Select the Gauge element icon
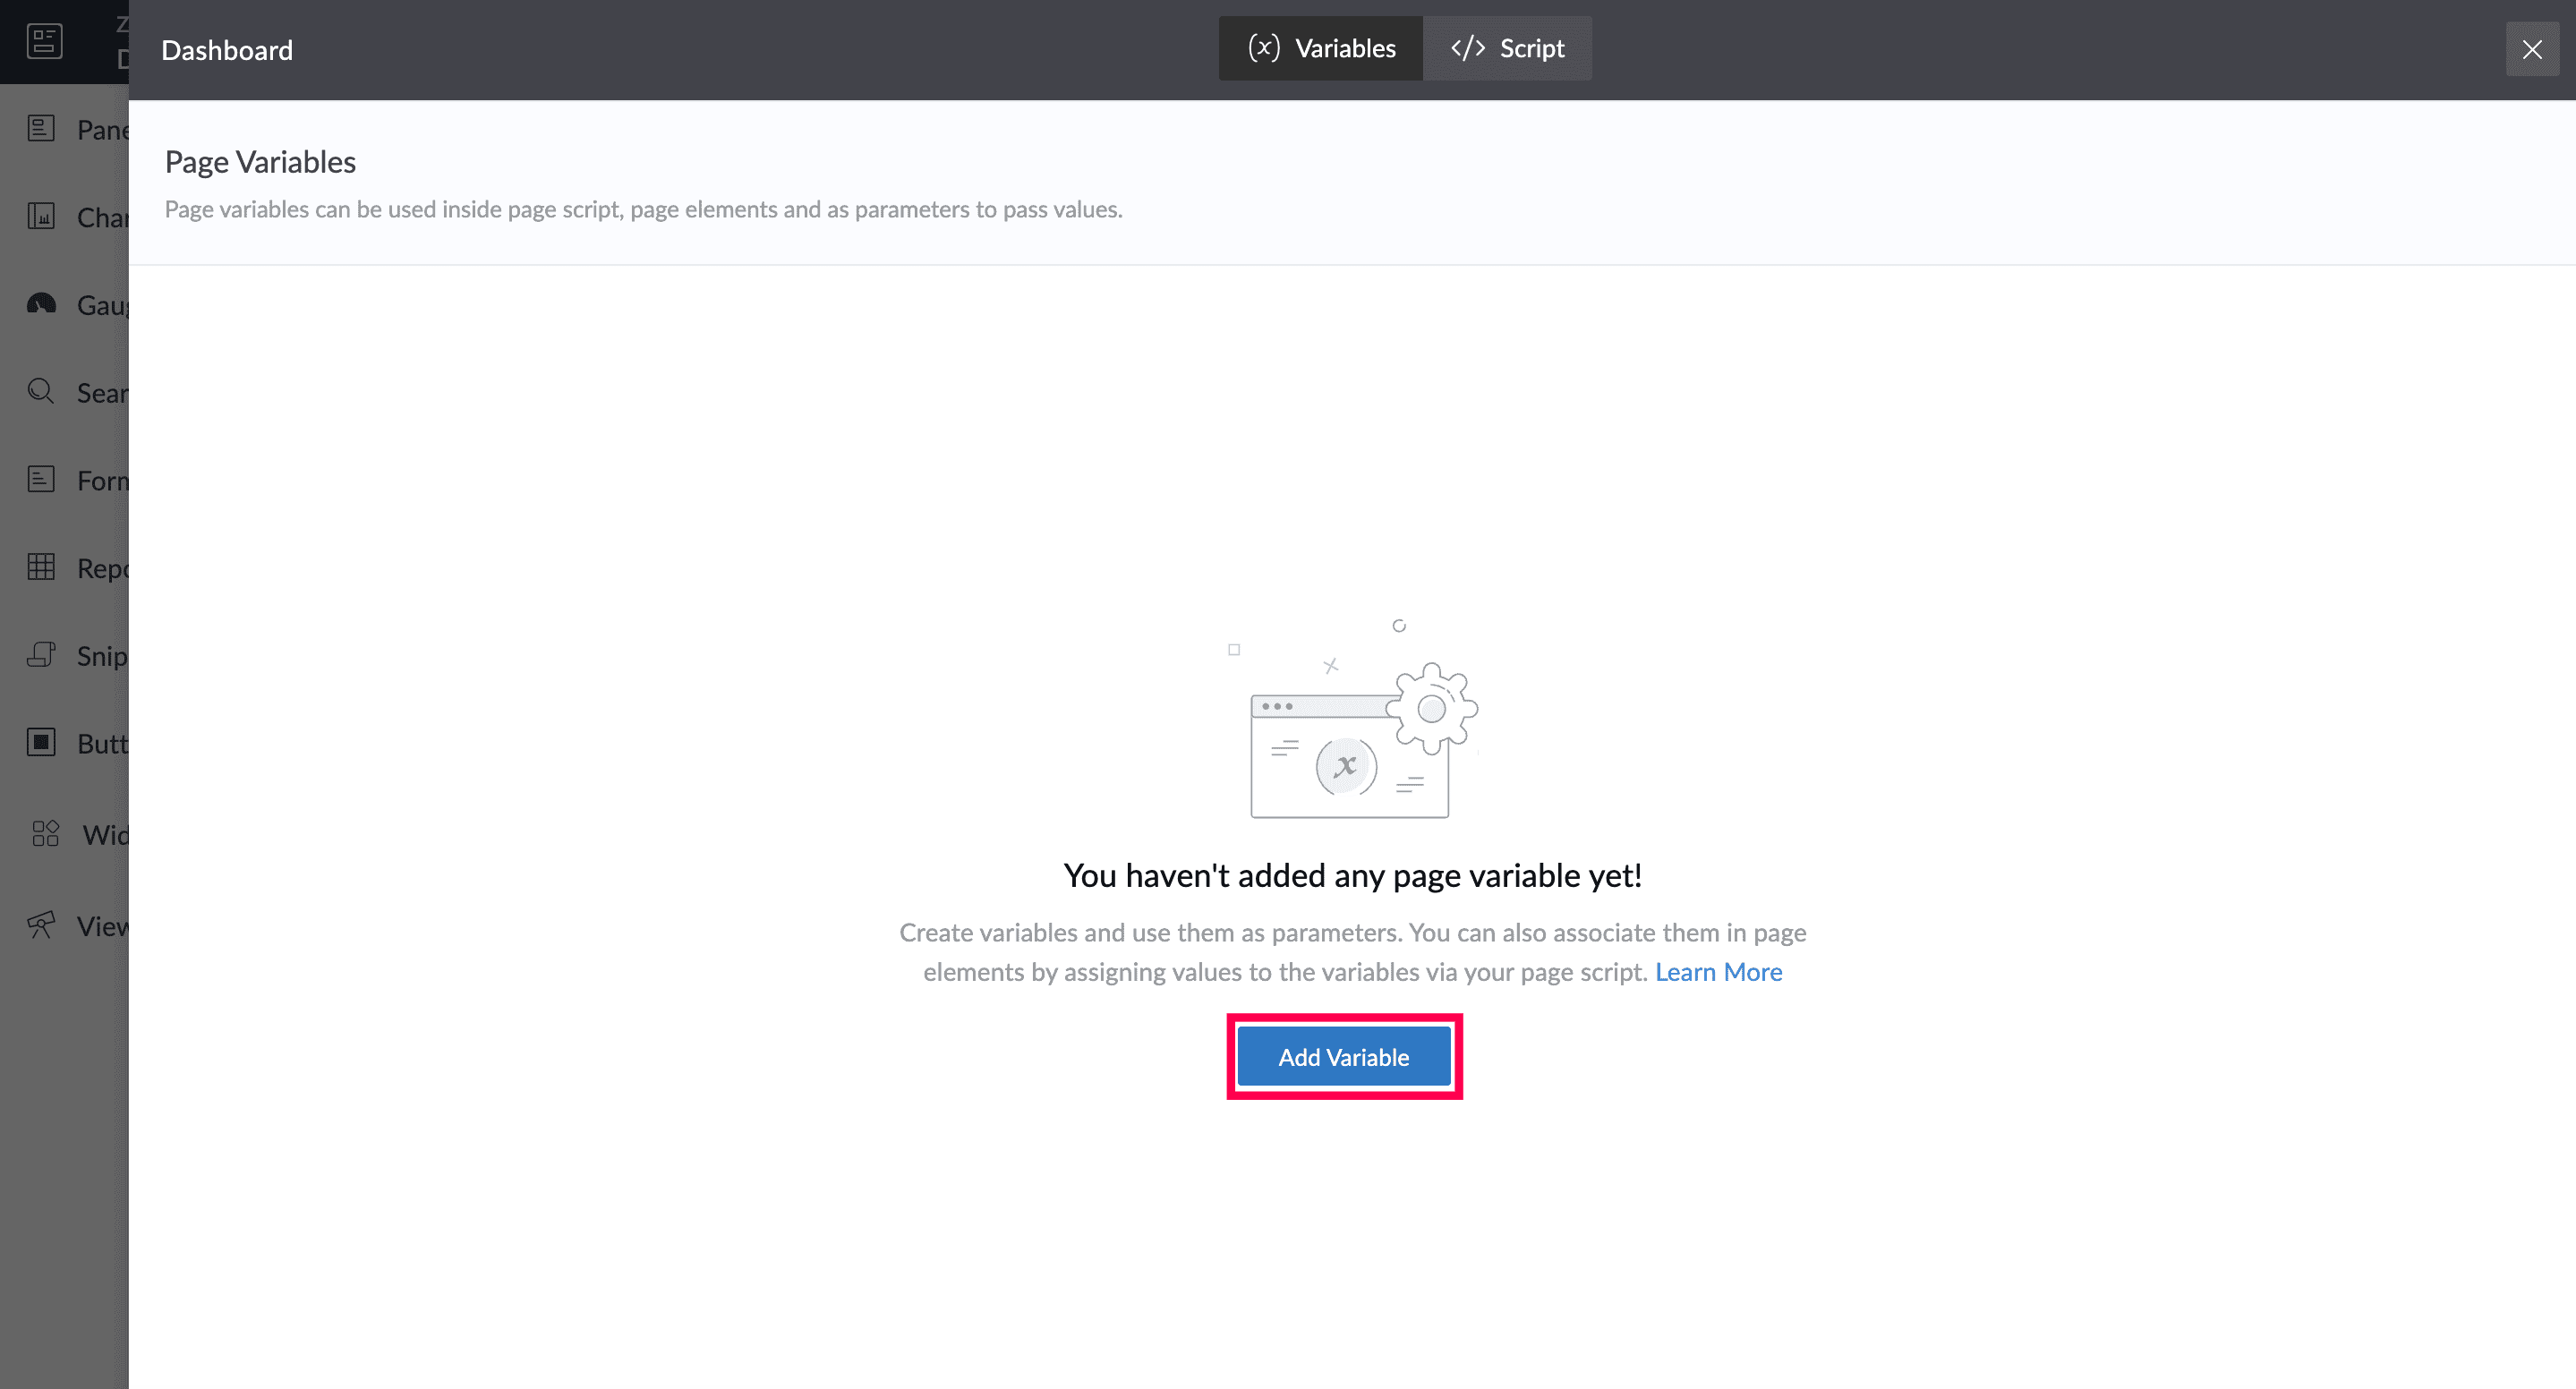 tap(41, 304)
